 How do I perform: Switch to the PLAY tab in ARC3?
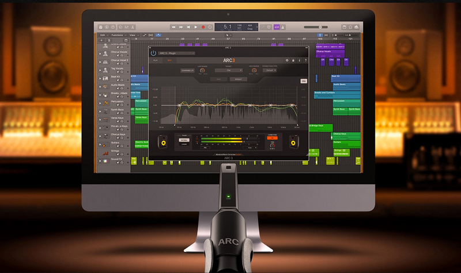156,60
